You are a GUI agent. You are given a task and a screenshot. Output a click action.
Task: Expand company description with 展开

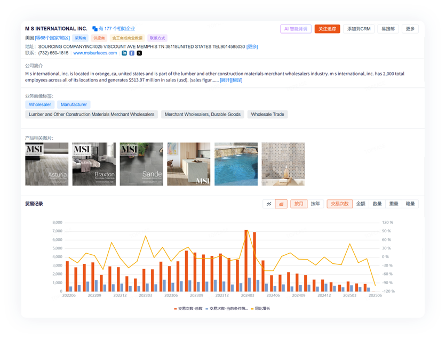225,80
